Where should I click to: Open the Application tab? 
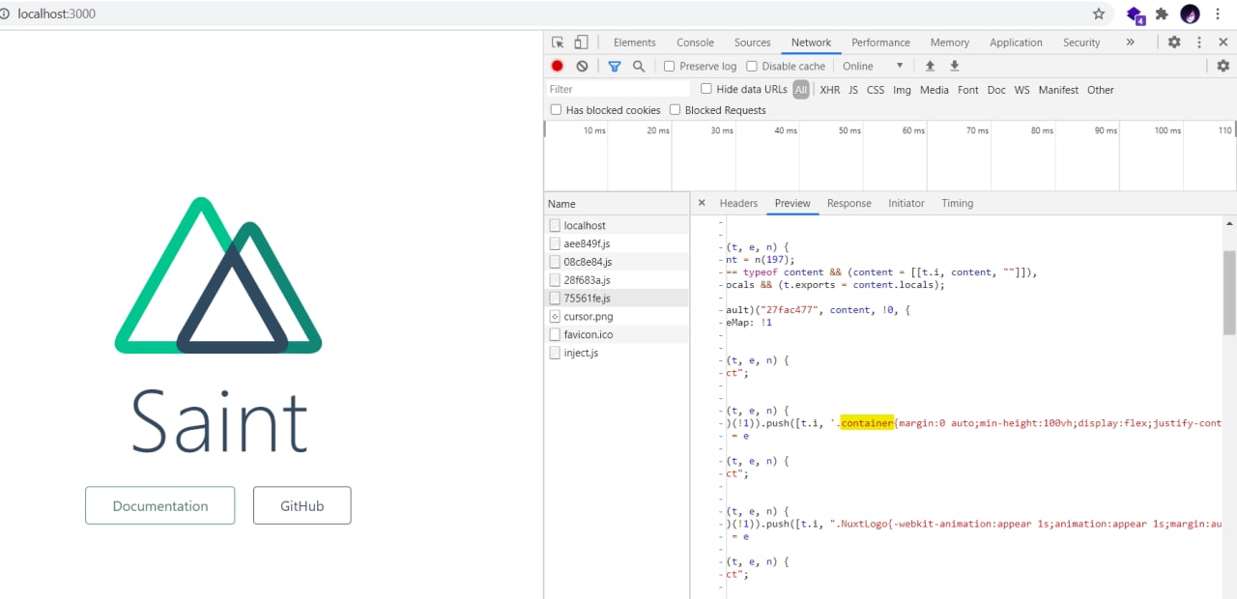click(1016, 43)
